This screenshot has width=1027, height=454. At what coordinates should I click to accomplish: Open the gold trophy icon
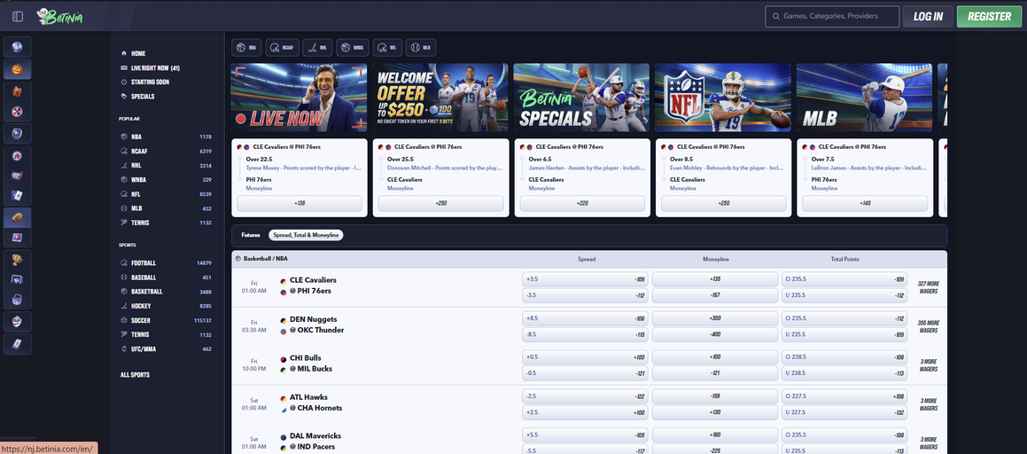click(x=17, y=260)
